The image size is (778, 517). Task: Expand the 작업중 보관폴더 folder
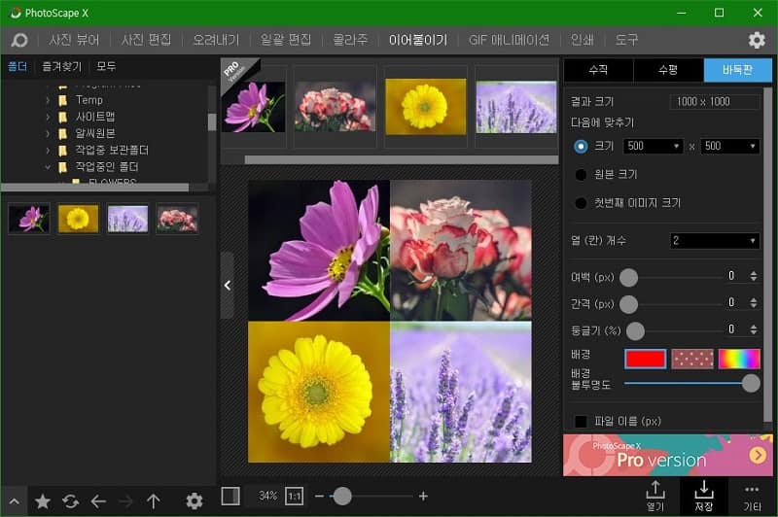click(x=48, y=151)
